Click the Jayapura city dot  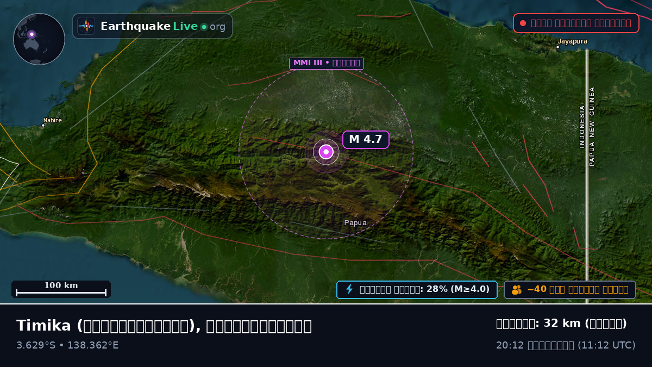tap(557, 47)
